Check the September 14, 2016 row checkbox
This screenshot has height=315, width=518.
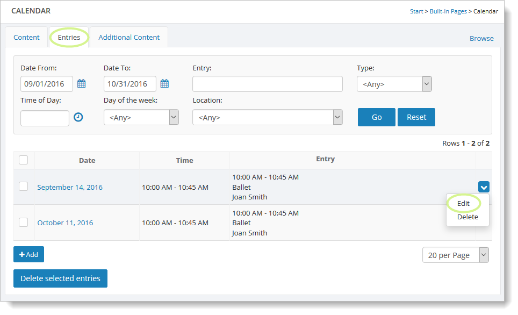24,187
